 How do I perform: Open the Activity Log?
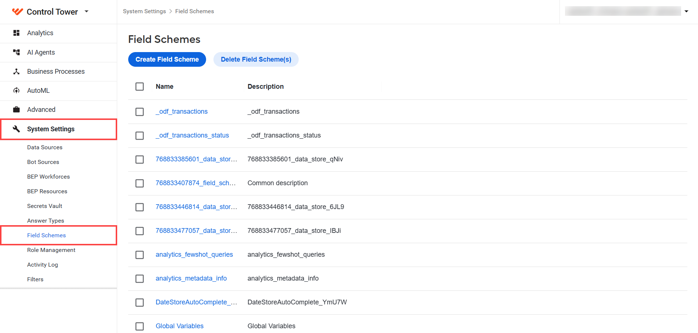point(43,265)
